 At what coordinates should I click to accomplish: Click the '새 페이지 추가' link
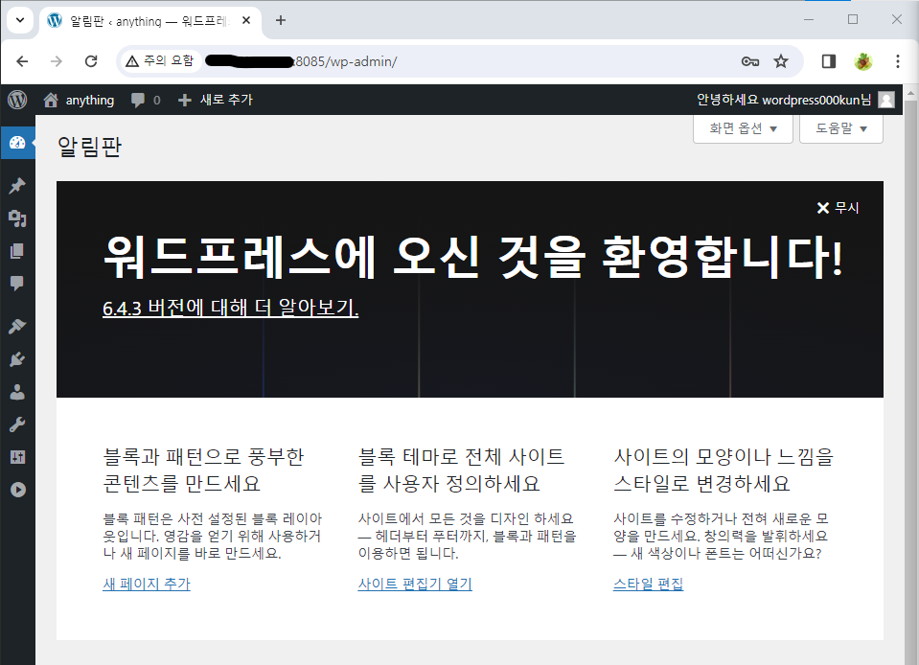click(147, 584)
